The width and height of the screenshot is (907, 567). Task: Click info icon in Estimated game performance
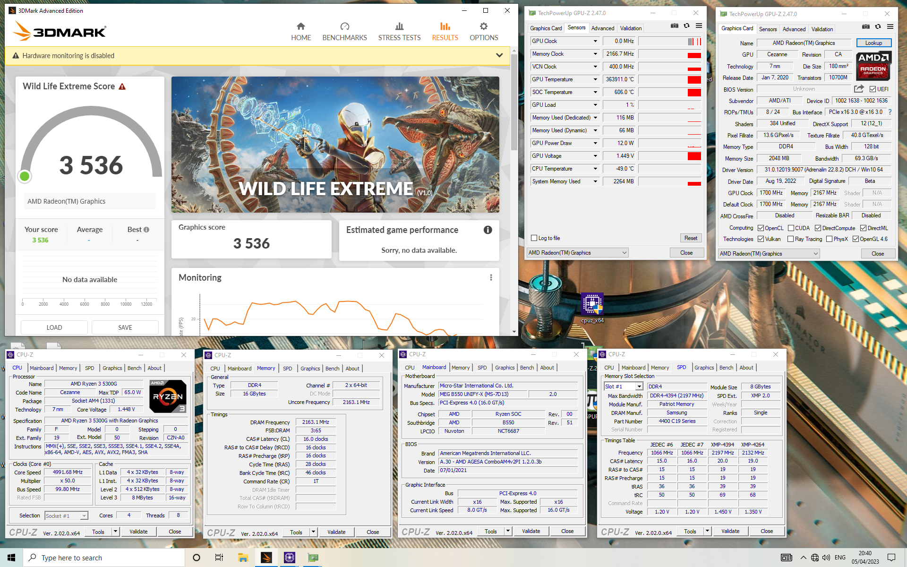pos(488,230)
